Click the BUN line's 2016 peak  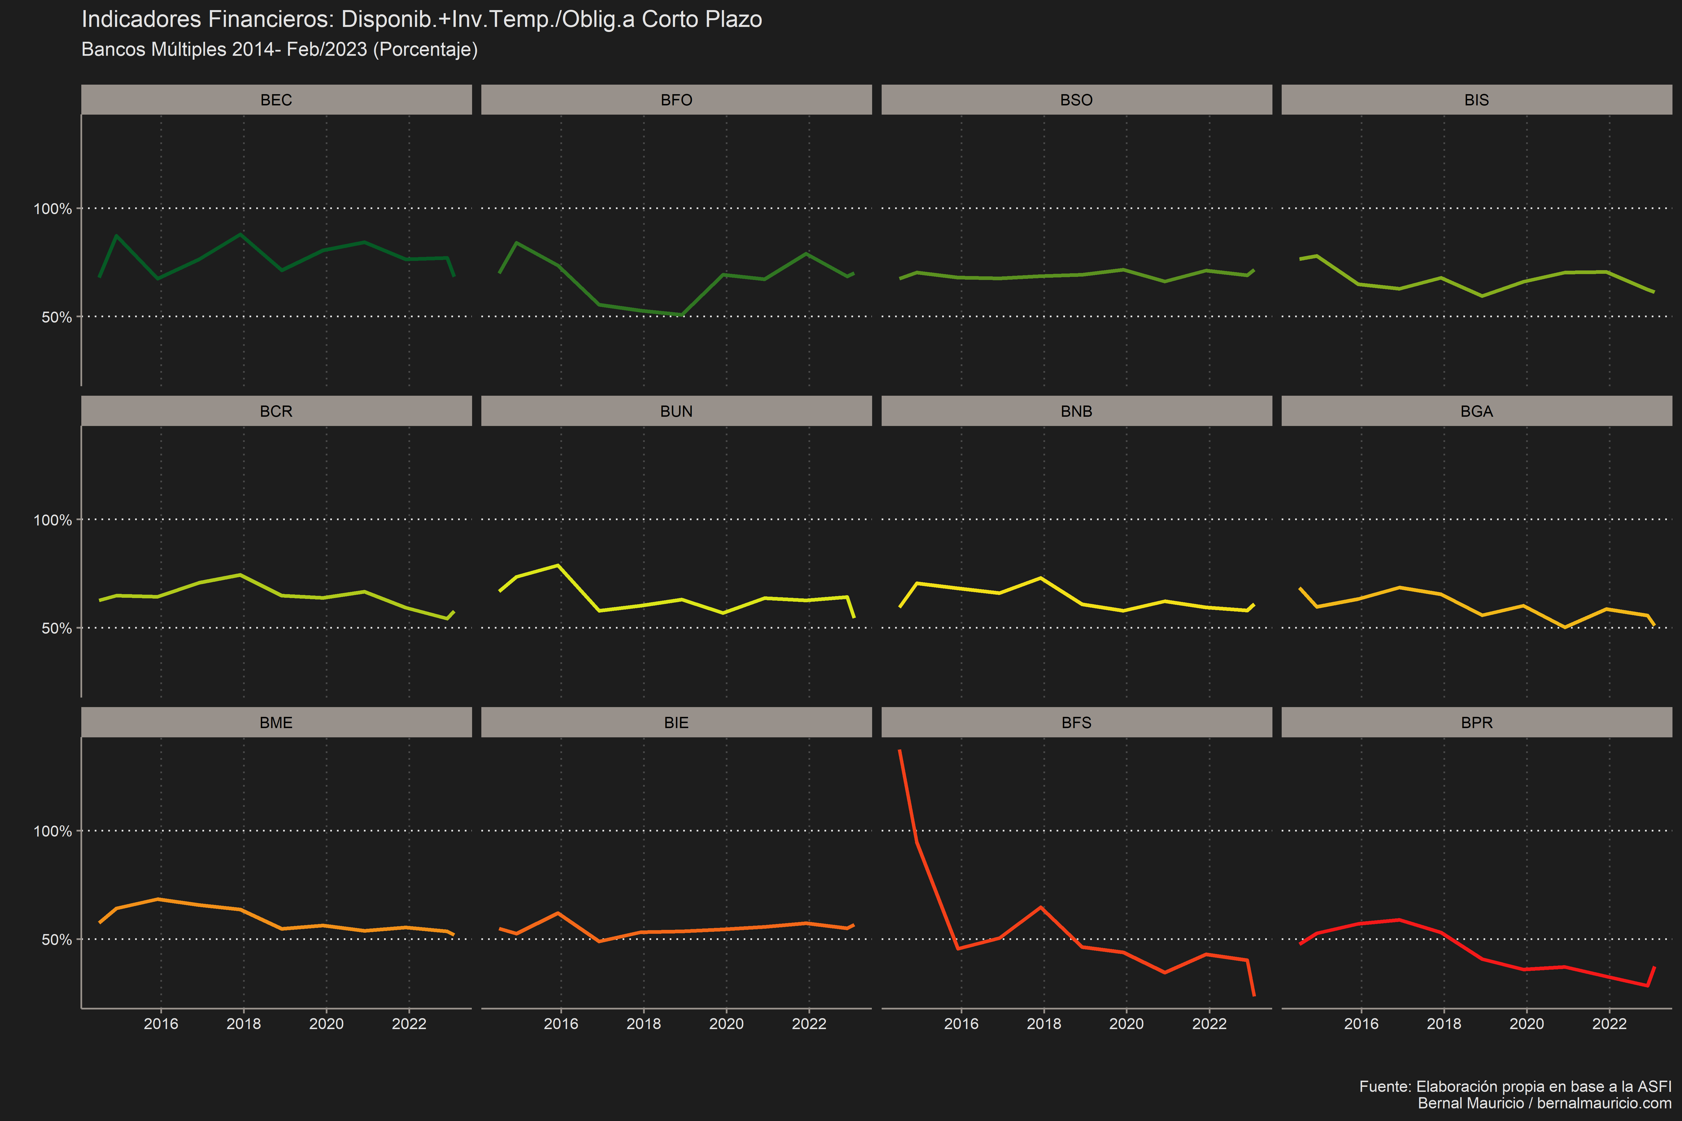click(x=558, y=566)
